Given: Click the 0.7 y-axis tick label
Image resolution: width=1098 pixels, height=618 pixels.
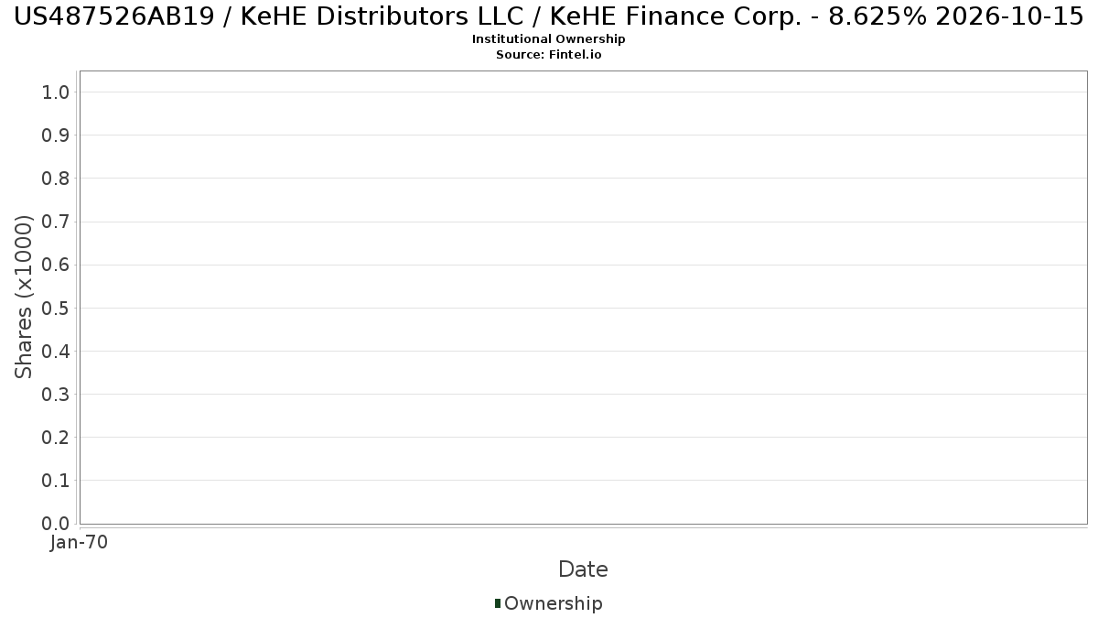Looking at the screenshot, I should point(56,222).
